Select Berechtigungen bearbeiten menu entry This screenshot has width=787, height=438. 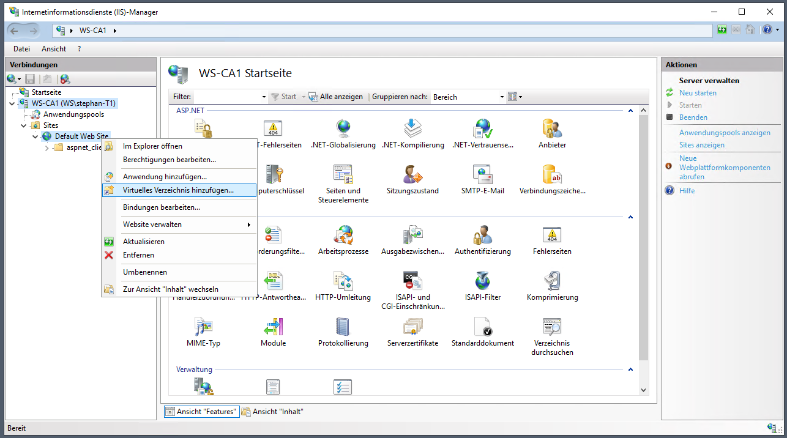[x=179, y=160]
